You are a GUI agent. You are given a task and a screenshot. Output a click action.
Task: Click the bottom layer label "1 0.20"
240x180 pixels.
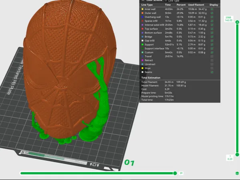point(230,158)
